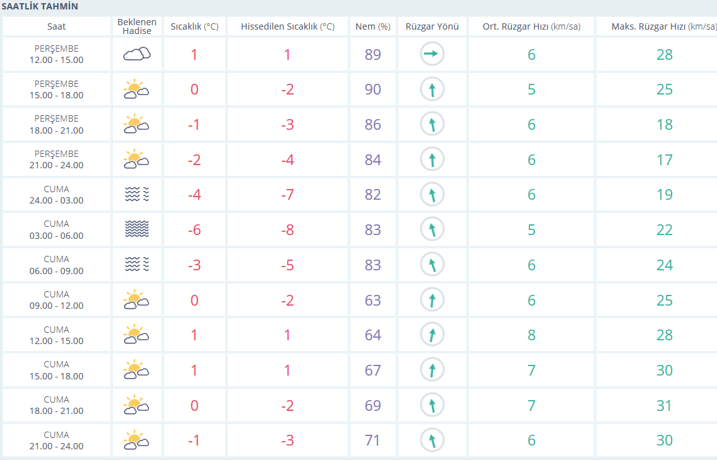
Task: Click the cloudy icon for Perşembe 12.00 - 15.00
Action: pyautogui.click(x=136, y=54)
